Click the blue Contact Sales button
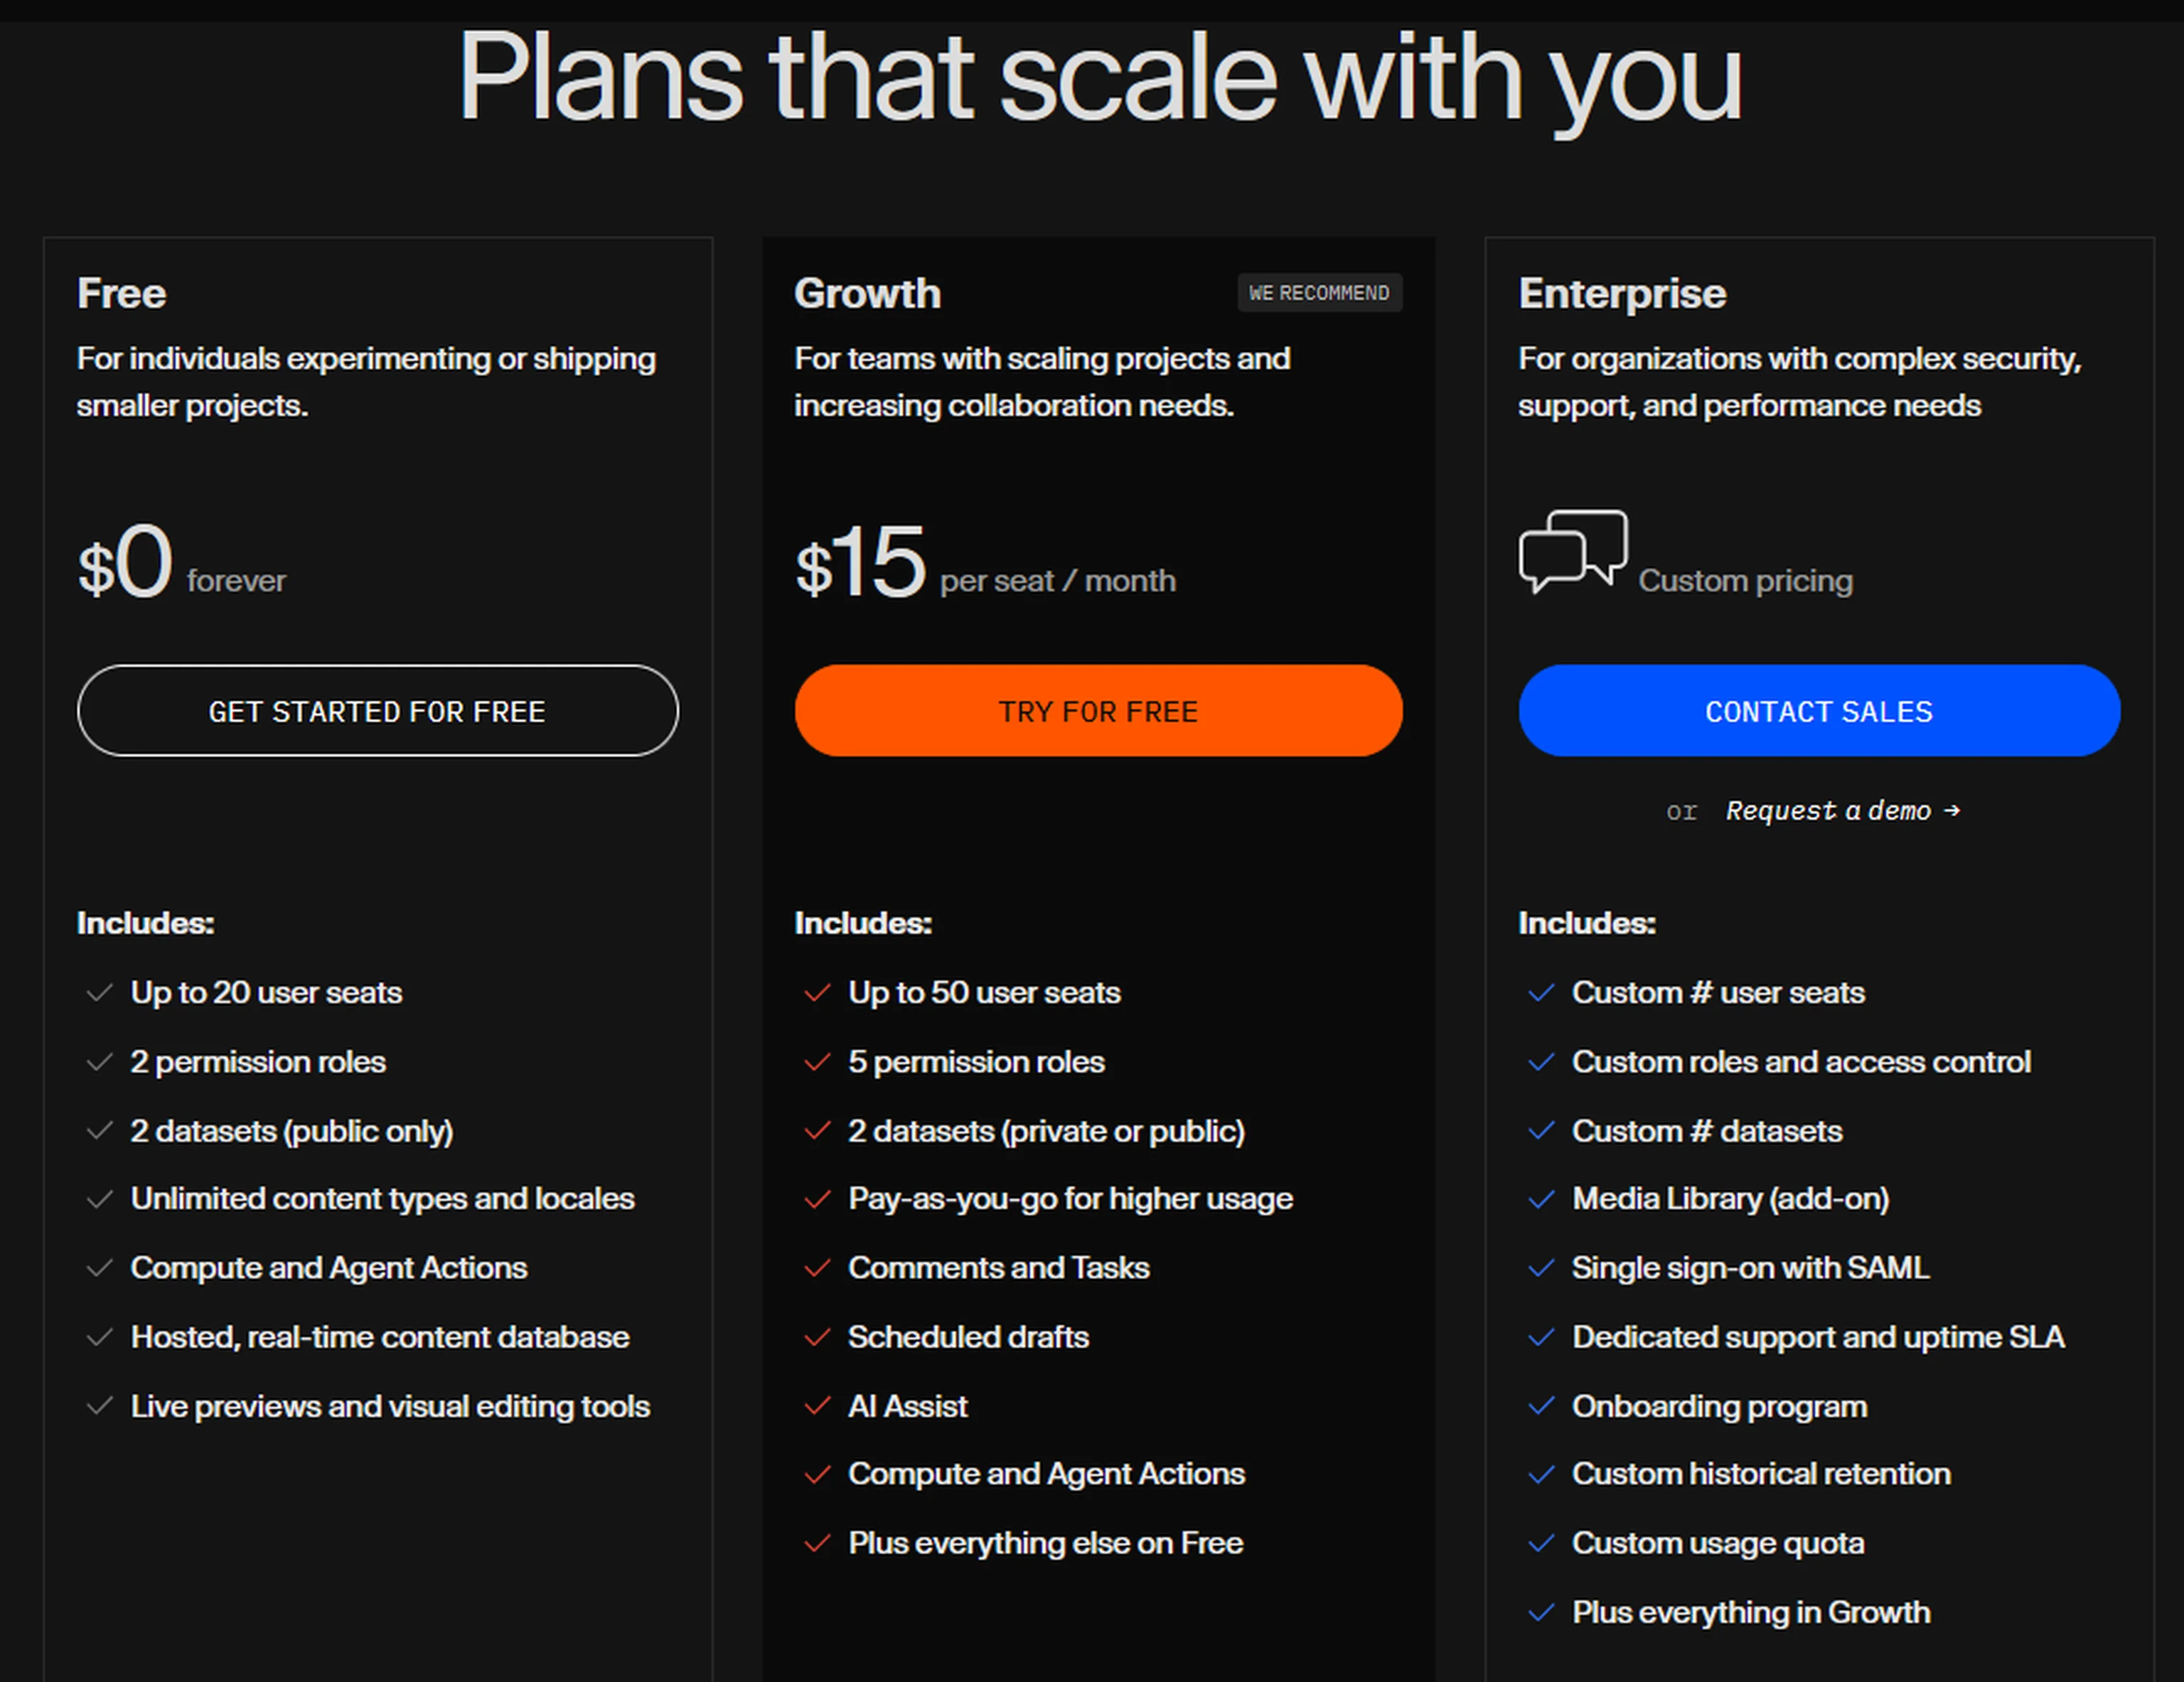This screenshot has height=1682, width=2184. 1818,711
